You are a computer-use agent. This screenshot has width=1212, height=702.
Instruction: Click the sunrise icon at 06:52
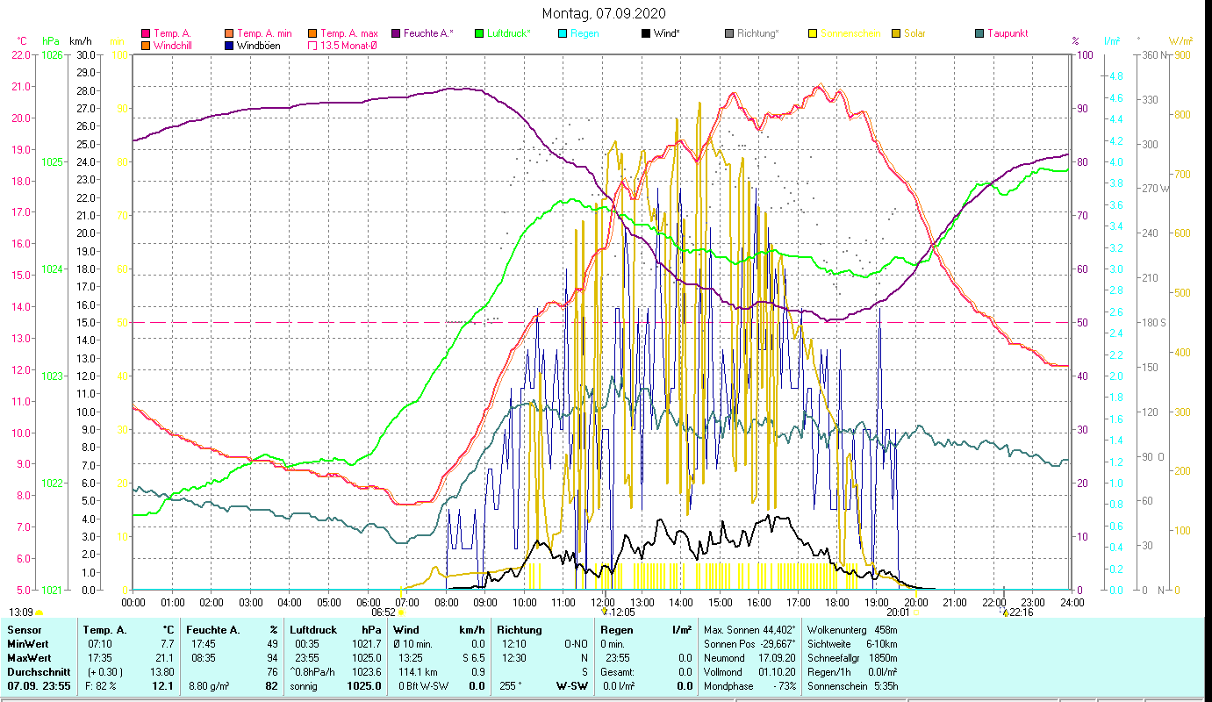click(400, 612)
